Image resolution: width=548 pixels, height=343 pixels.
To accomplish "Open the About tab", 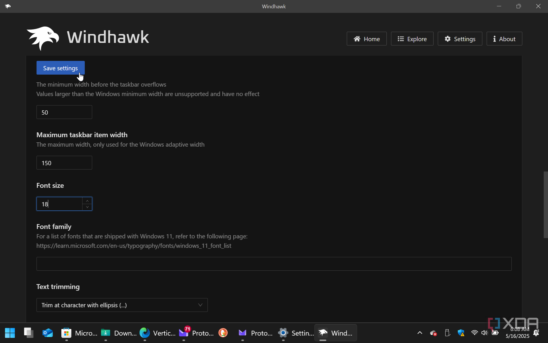I will click(504, 39).
